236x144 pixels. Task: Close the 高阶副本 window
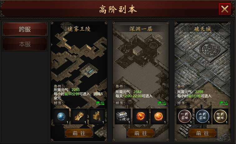point(225,9)
